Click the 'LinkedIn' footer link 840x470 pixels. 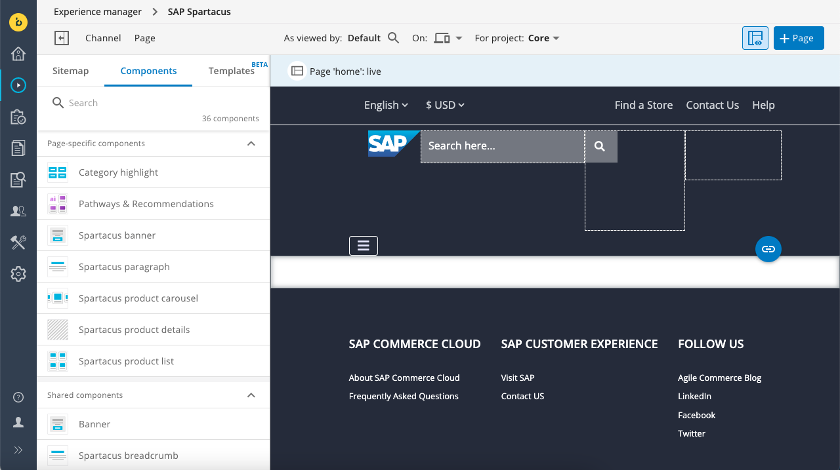click(694, 396)
